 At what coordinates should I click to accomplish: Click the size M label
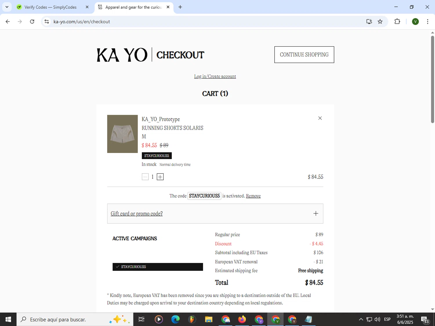pos(144,136)
